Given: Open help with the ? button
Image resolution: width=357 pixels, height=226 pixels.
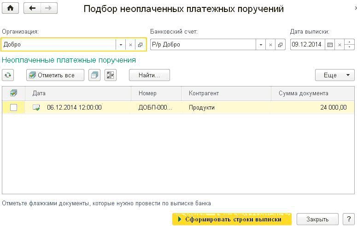Looking at the screenshot, I should (349, 219).
